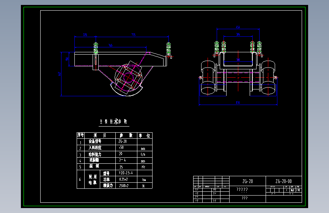Click the power value '0.25×2'
Screen dimensions: 329x213
123,179
